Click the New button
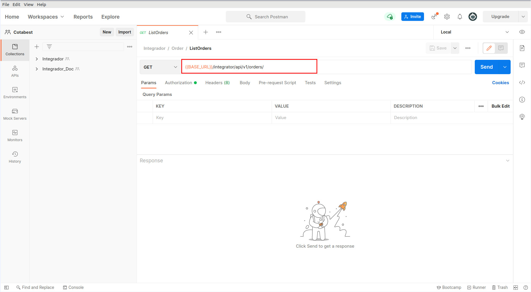The image size is (531, 292). (x=107, y=32)
